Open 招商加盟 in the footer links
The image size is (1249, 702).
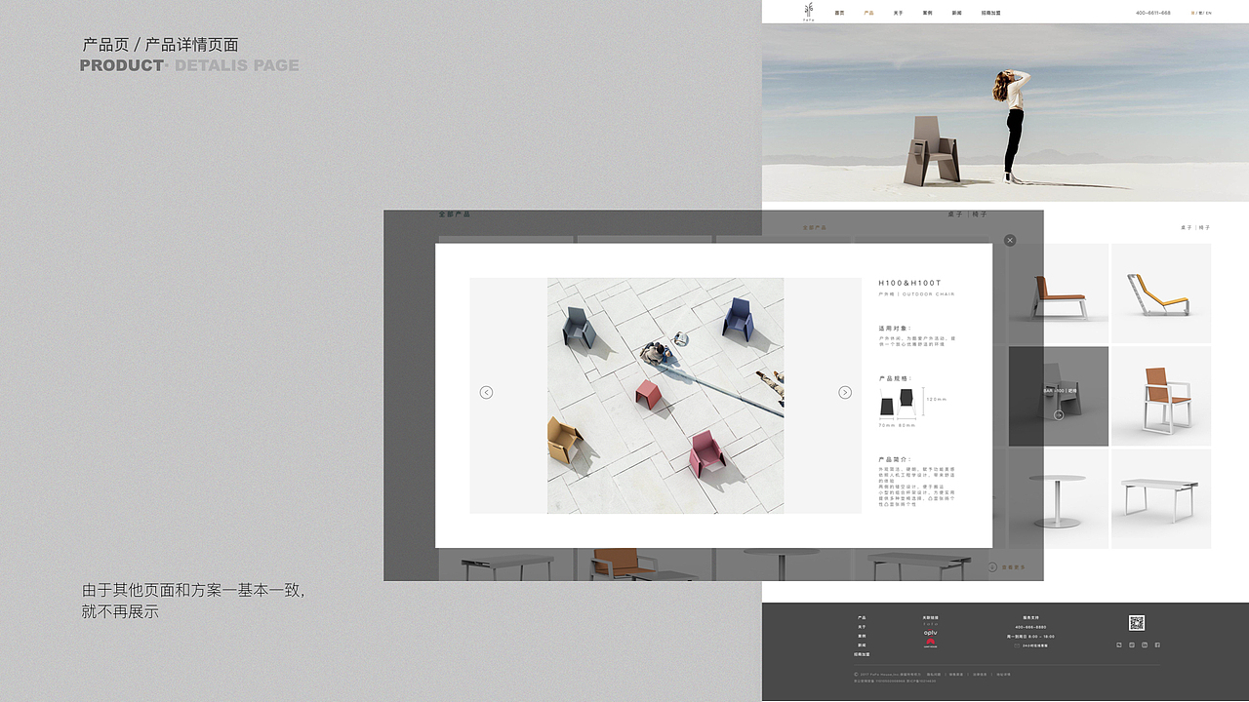[x=862, y=654]
